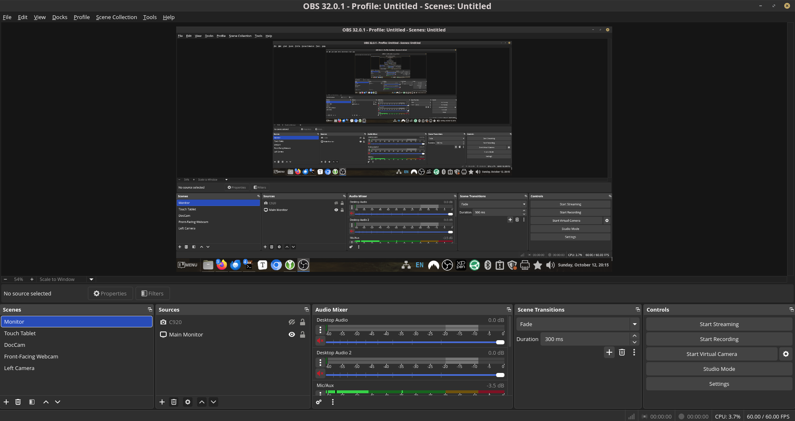Viewport: 795px width, 421px height.
Task: Expand the Fade transition dropdown
Action: (x=634, y=324)
